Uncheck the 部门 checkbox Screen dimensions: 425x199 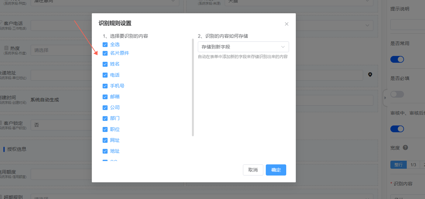tap(105, 118)
